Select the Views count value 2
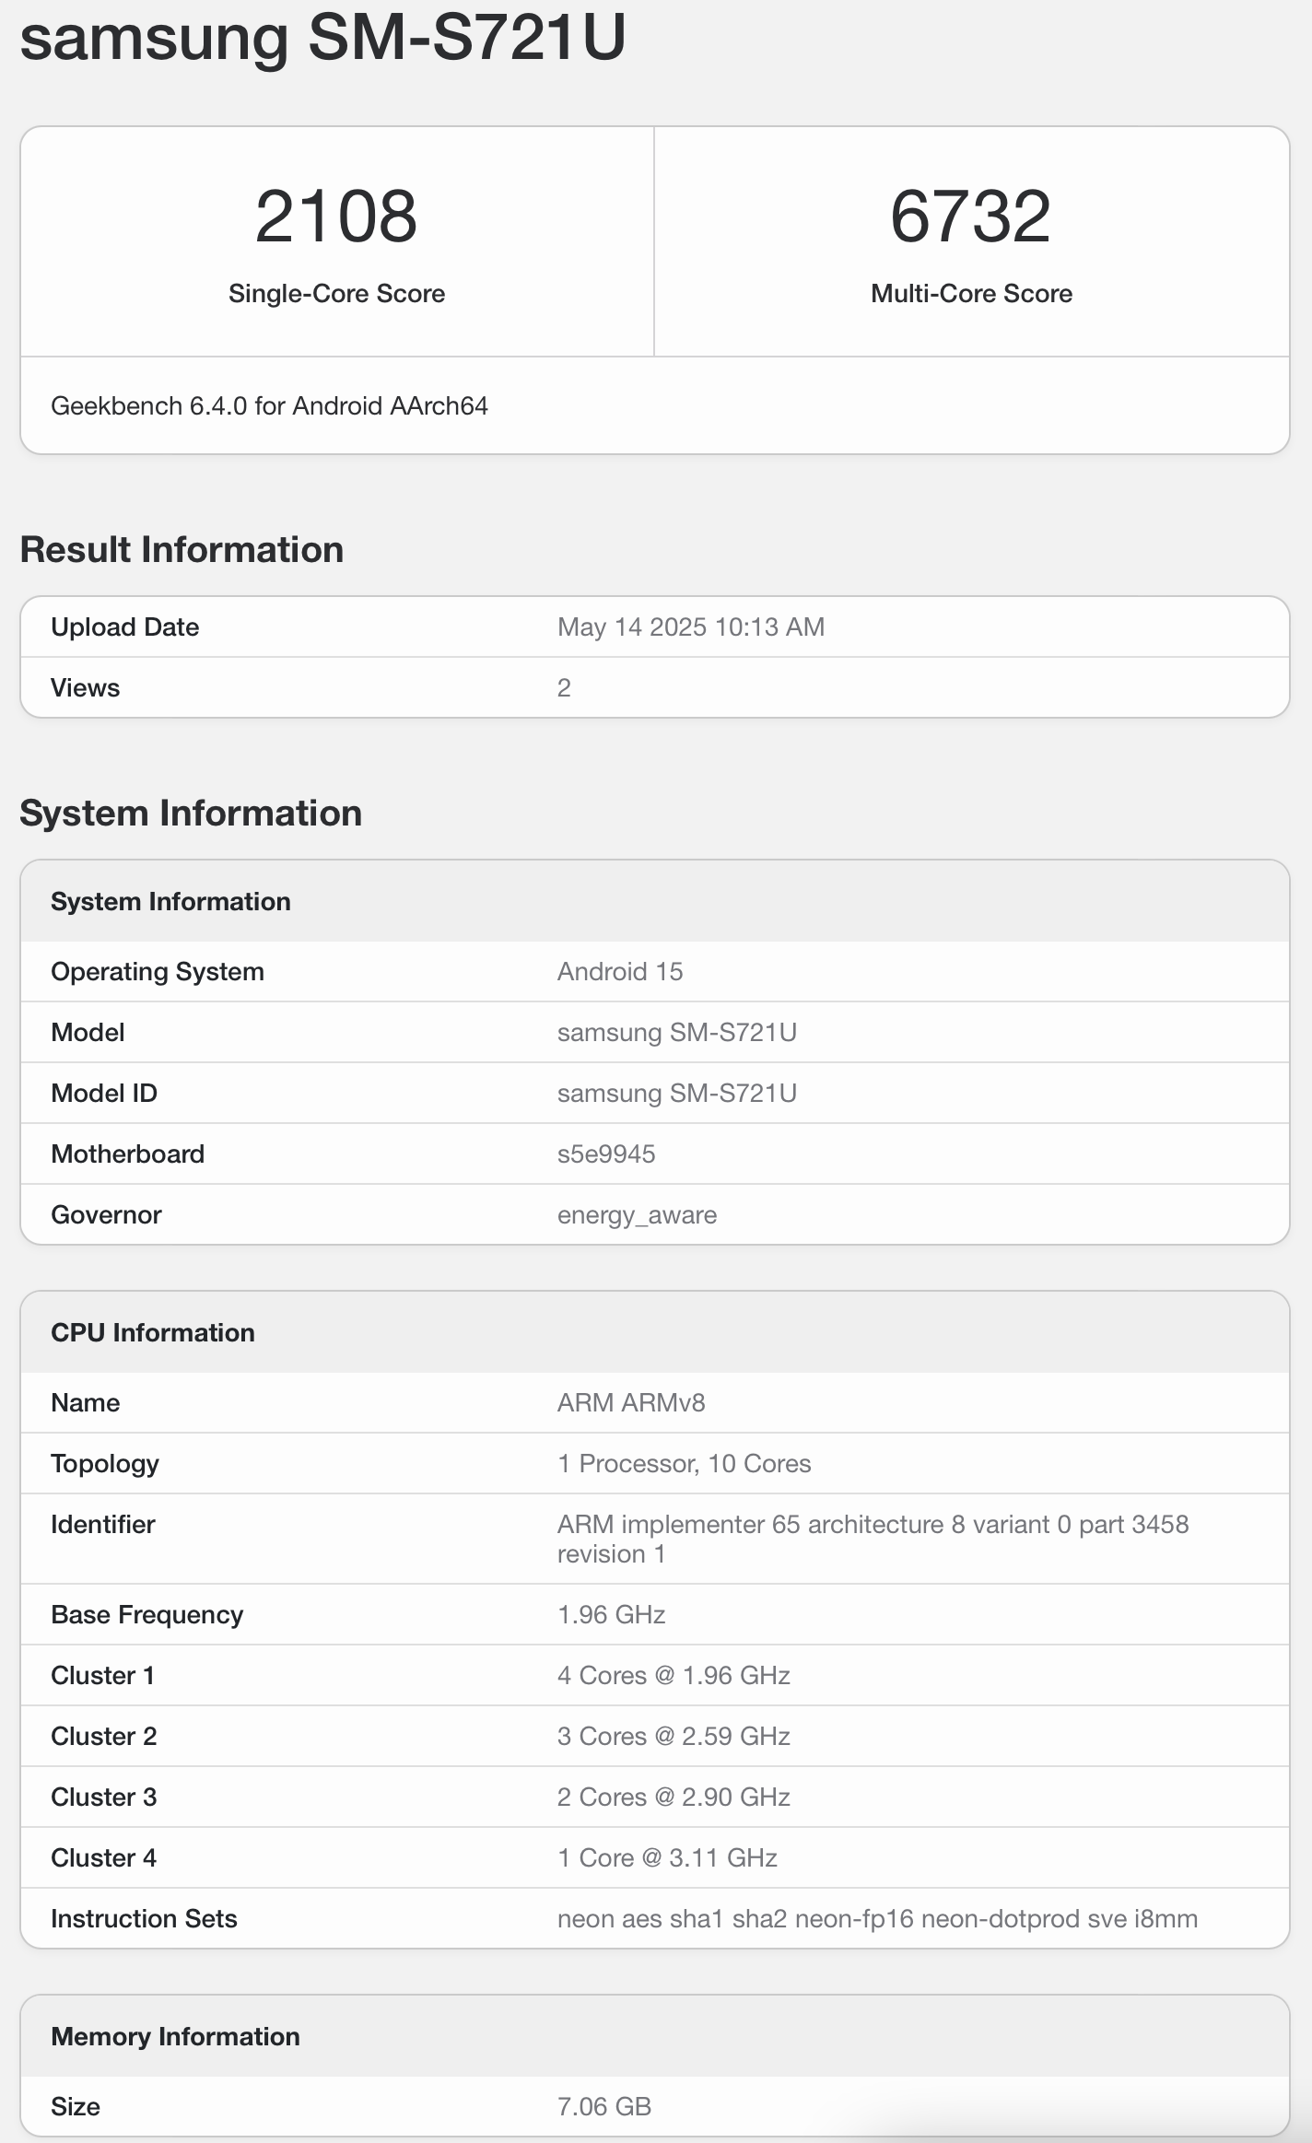The width and height of the screenshot is (1312, 2143). 564,687
